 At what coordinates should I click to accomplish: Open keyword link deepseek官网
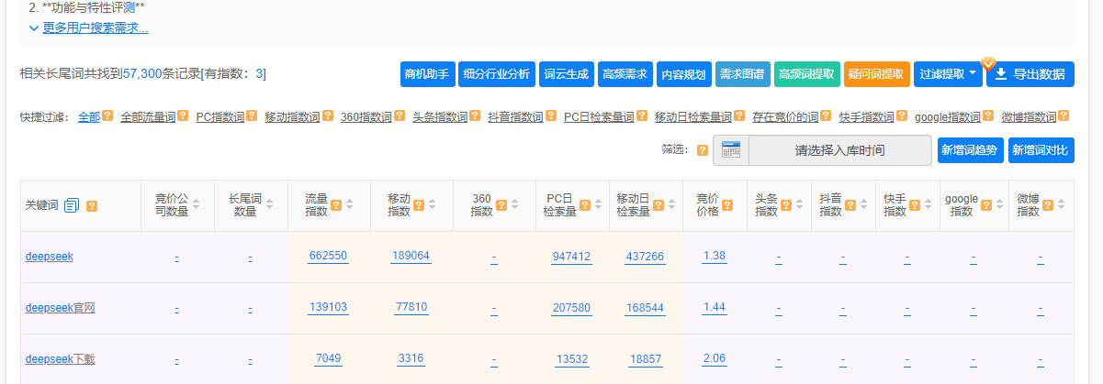click(x=60, y=308)
